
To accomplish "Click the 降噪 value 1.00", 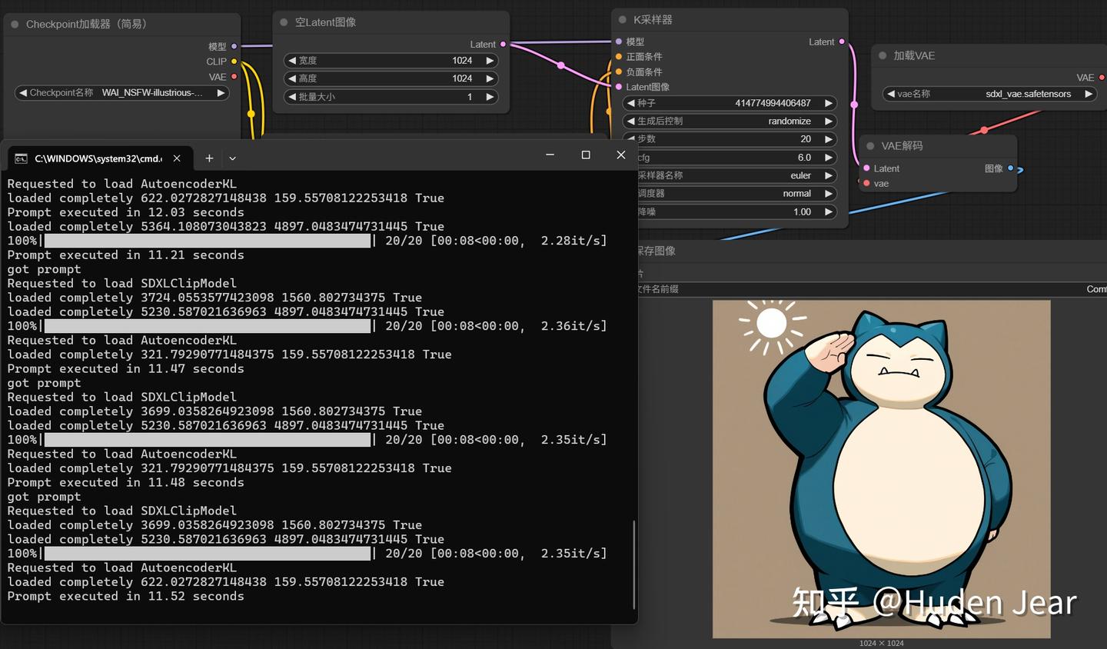I will (x=802, y=211).
